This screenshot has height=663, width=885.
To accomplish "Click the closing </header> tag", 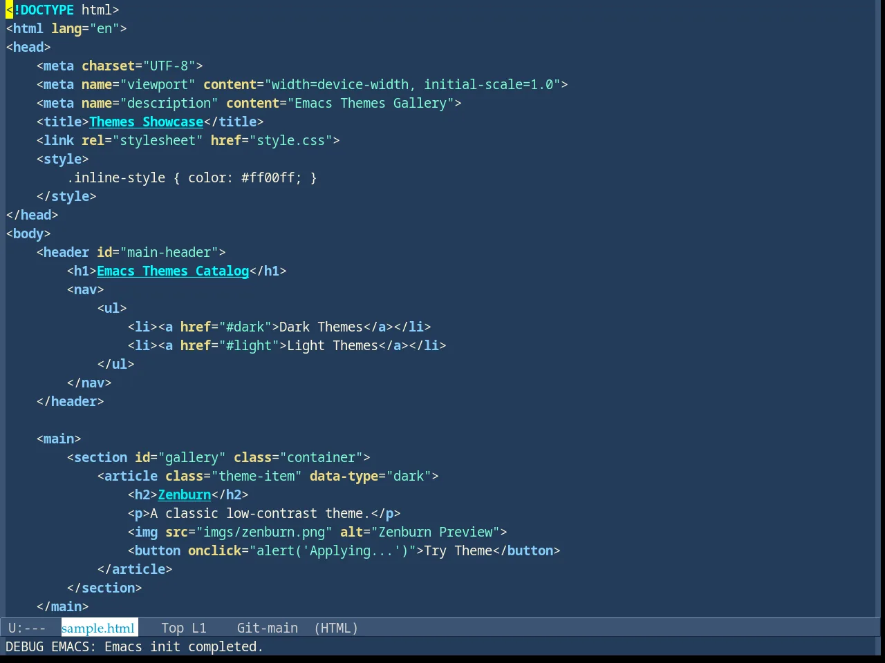I will coord(71,401).
